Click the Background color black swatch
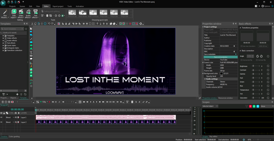Image resolution: width=274 pixels, height=141 pixels. (x=221, y=74)
